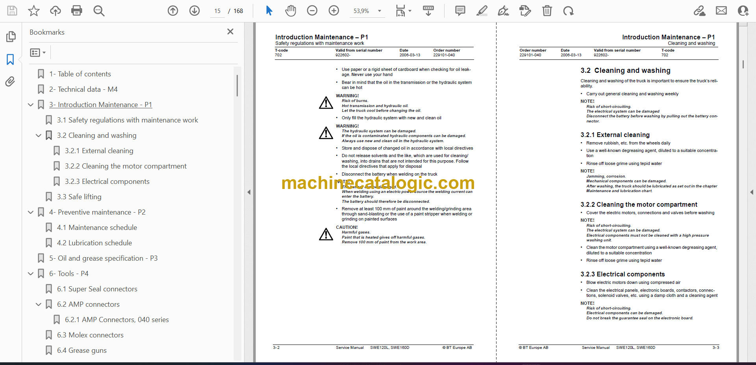The width and height of the screenshot is (756, 365).
Task: Zoom in with plus button
Action: pyautogui.click(x=334, y=11)
